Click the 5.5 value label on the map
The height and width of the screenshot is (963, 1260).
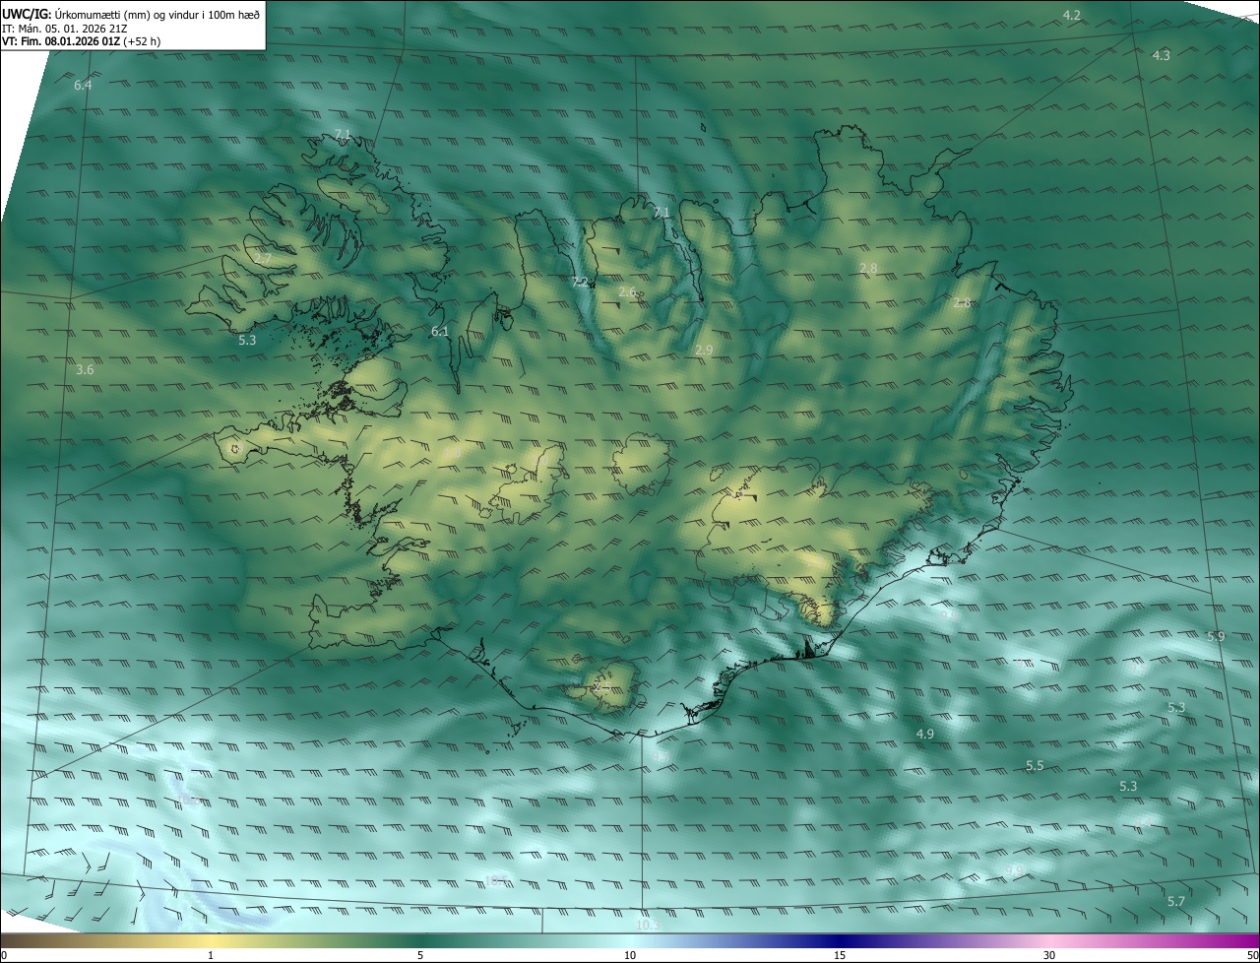[x=1035, y=766]
